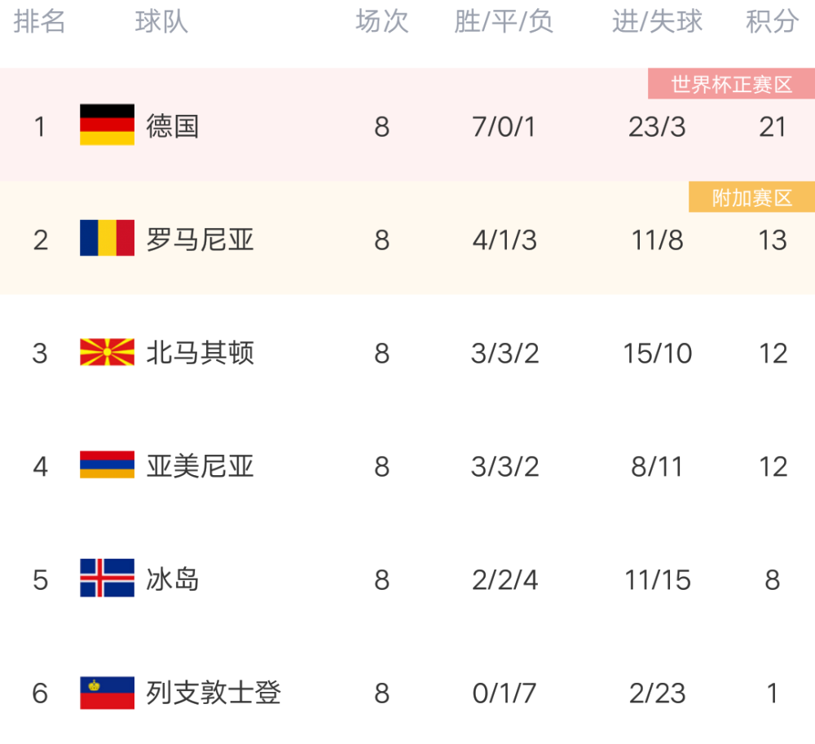Image resolution: width=815 pixels, height=744 pixels.
Task: Open team 北马其顿
Action: click(x=200, y=353)
